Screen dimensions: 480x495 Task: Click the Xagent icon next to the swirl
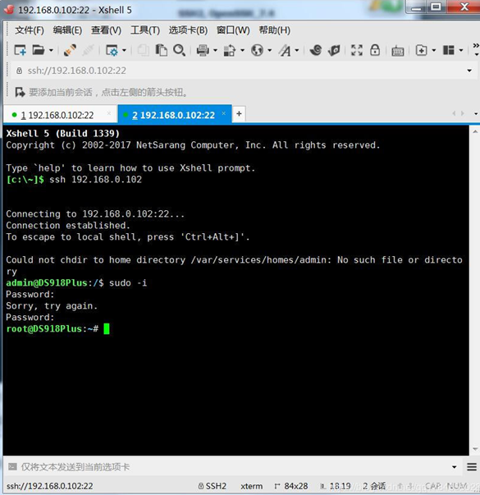point(334,50)
